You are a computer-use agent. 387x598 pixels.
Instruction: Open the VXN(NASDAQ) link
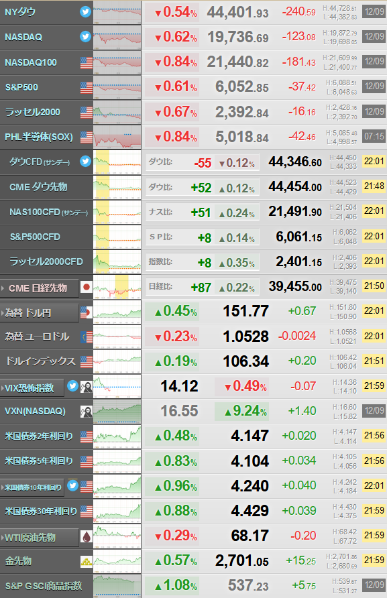(x=35, y=411)
